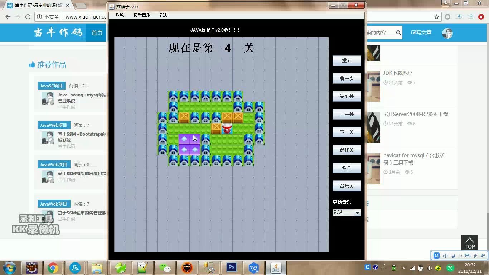
Task: Open Photoshop from the taskbar
Action: point(231,267)
